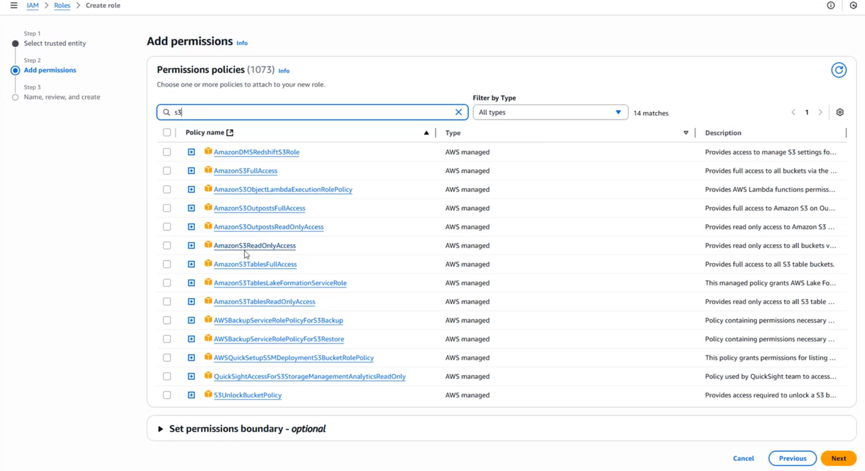Image resolution: width=865 pixels, height=471 pixels.
Task: Check the AmazonS3FullAccess checkbox
Action: [167, 171]
